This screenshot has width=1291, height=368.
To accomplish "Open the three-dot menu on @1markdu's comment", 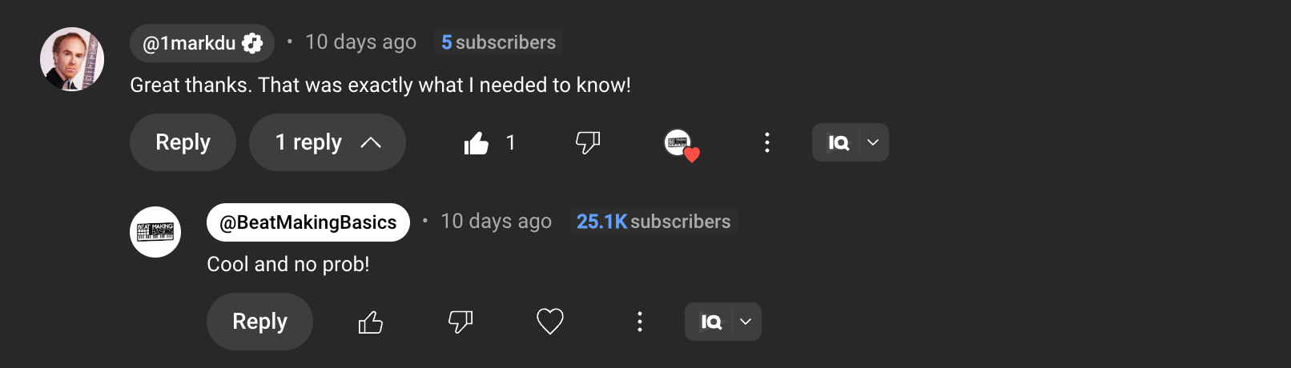I will click(767, 142).
